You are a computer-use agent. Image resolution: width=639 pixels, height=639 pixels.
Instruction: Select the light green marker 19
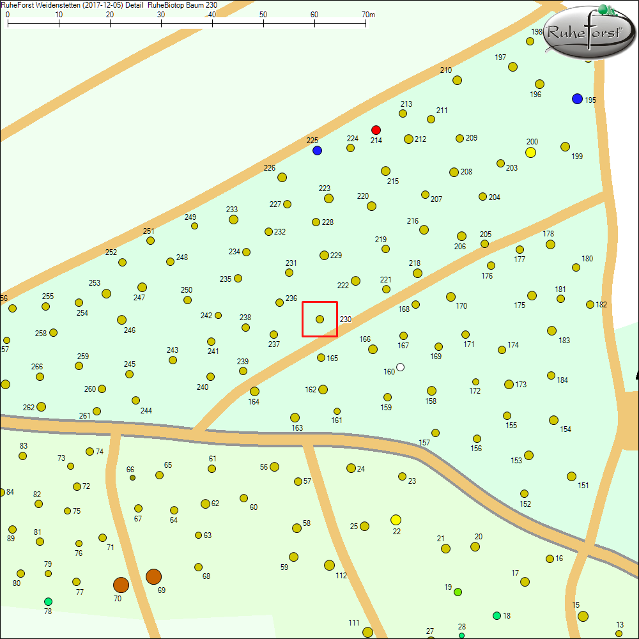point(458,592)
